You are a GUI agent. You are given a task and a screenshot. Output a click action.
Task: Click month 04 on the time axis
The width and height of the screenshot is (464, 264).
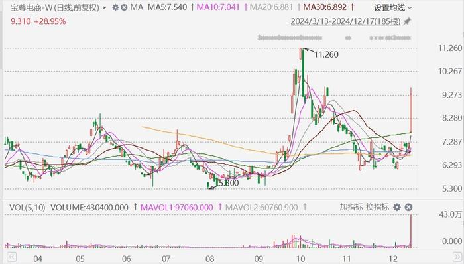[x=38, y=259]
